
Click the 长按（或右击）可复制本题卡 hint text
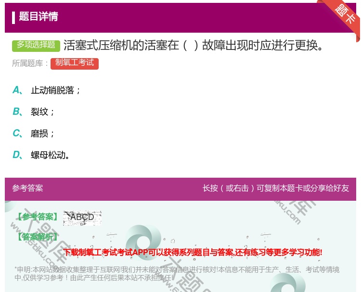(276, 188)
